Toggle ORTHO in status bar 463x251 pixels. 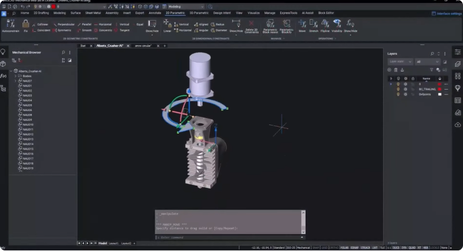coord(334,248)
